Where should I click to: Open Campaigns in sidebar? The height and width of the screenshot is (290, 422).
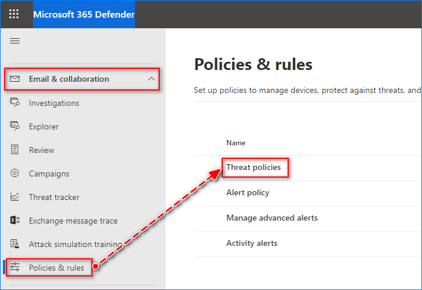[49, 174]
